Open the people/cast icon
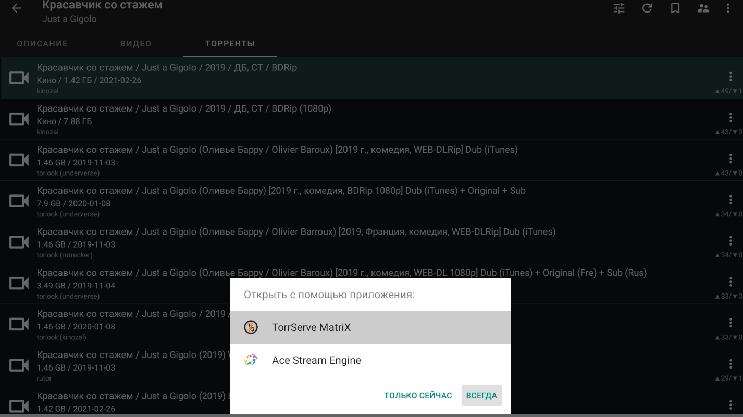This screenshot has width=743, height=417. (x=703, y=8)
